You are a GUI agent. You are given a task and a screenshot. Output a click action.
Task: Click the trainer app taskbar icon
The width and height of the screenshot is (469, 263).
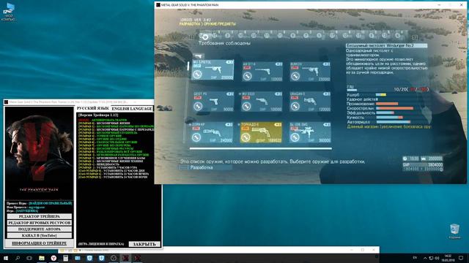tap(125, 258)
